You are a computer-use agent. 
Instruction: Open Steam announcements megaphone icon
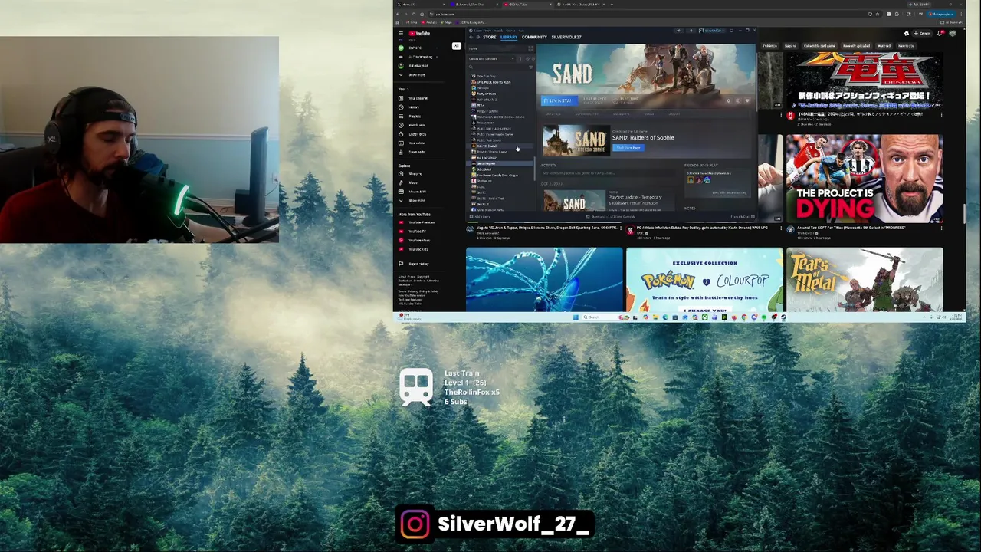(679, 31)
